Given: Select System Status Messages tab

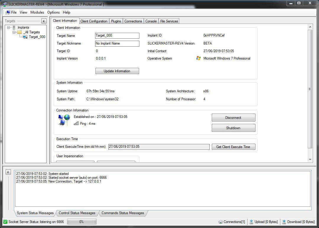Looking at the screenshot, I should pyautogui.click(x=35, y=213).
